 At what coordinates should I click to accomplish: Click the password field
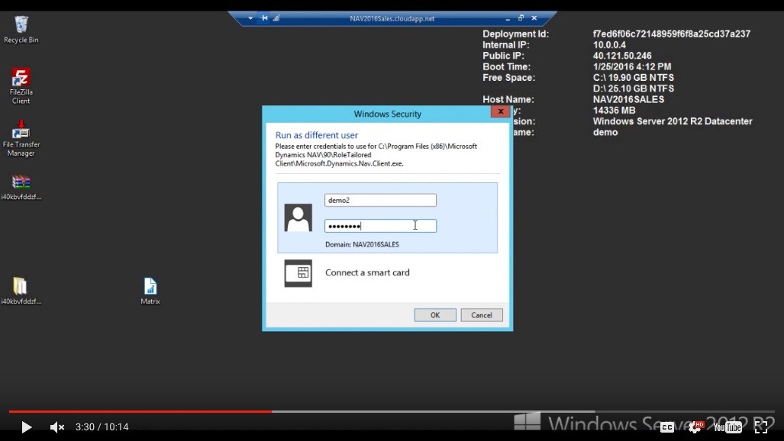coord(380,226)
